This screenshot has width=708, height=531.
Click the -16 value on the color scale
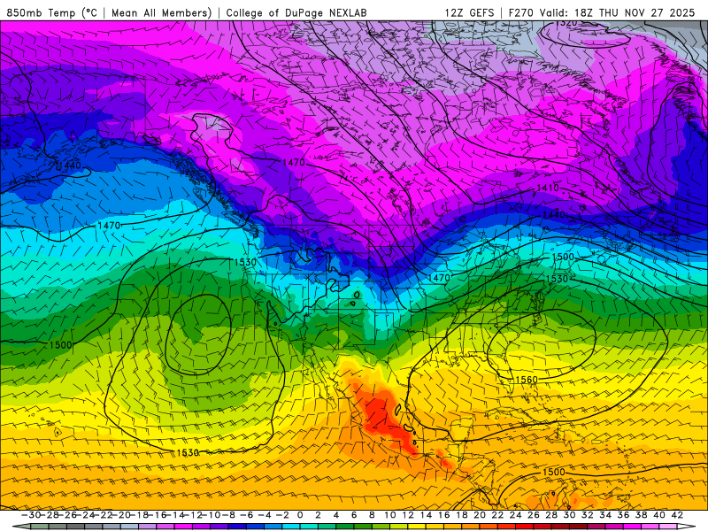158,515
